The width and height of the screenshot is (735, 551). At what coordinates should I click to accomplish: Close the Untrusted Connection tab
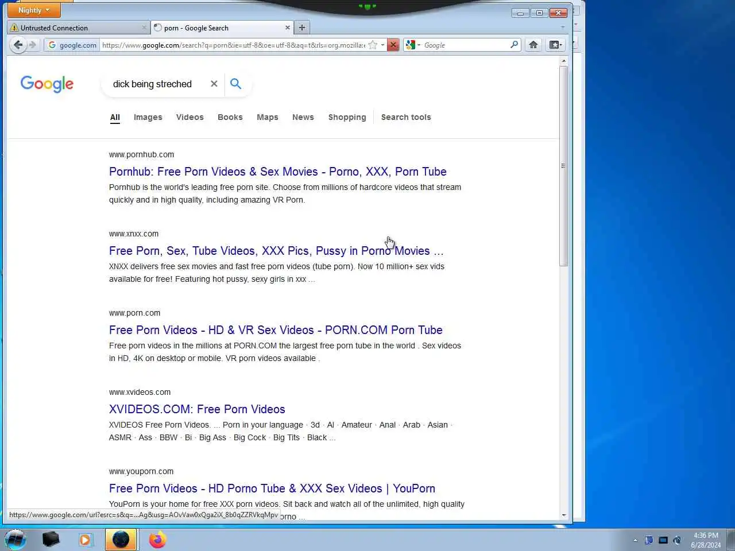(x=144, y=28)
